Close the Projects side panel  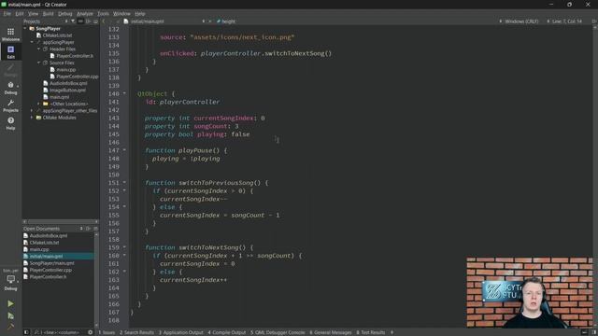[x=95, y=21]
